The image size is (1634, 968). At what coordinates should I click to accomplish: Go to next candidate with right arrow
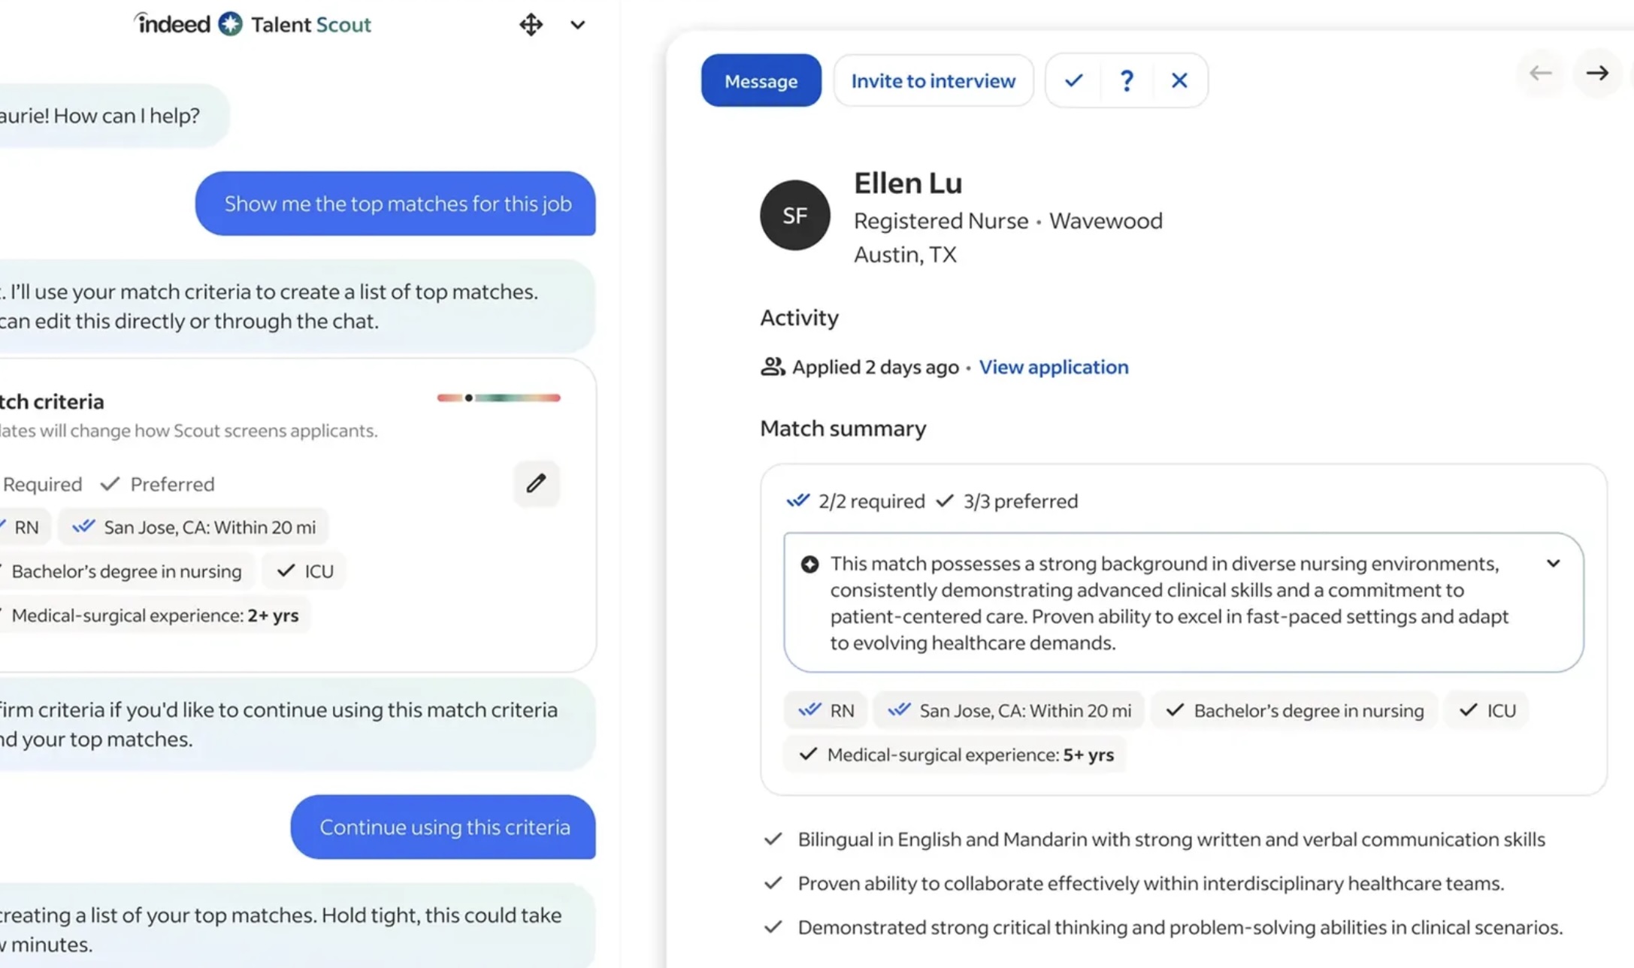pyautogui.click(x=1596, y=73)
